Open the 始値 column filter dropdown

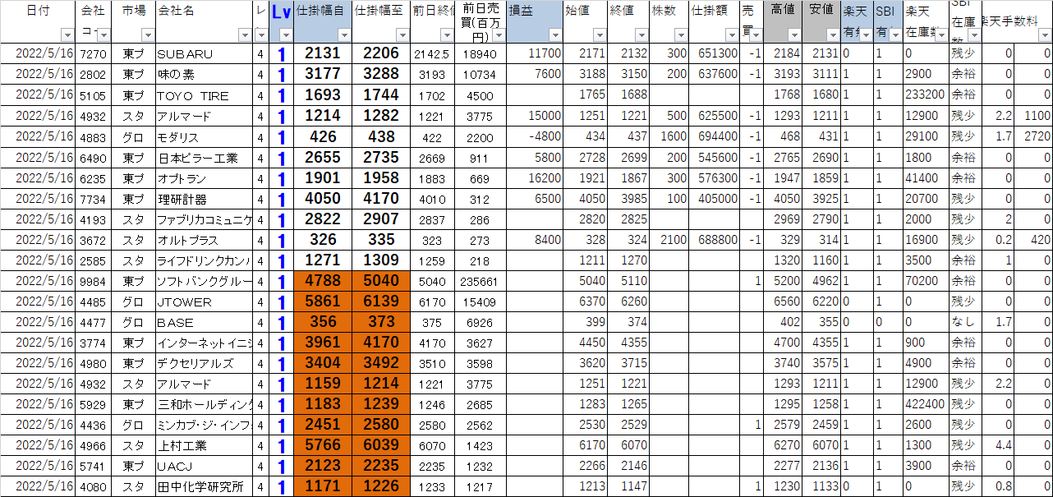pos(599,35)
